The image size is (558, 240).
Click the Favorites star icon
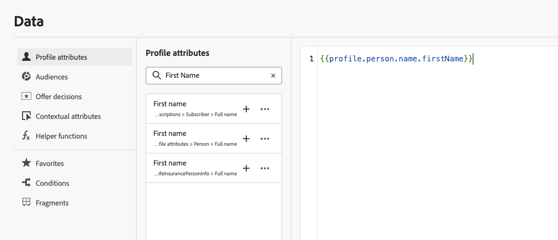point(26,163)
